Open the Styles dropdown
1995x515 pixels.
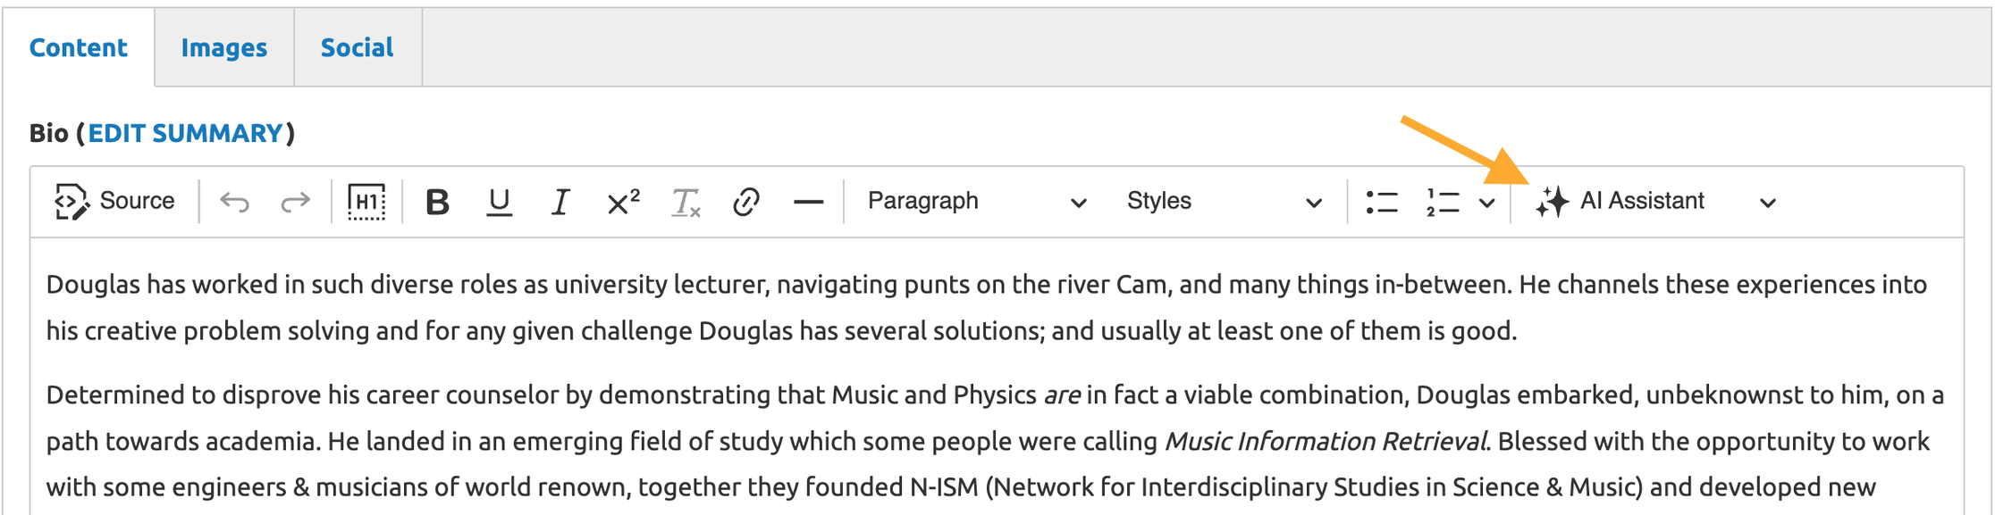[x=1224, y=202]
